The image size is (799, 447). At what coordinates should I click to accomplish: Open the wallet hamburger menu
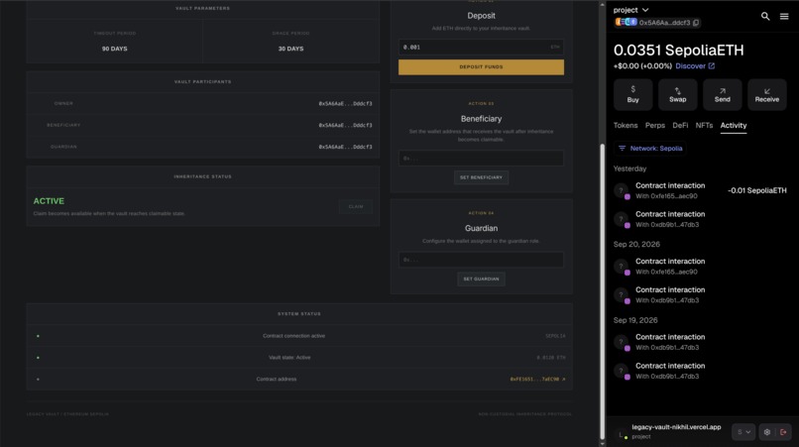pos(784,16)
